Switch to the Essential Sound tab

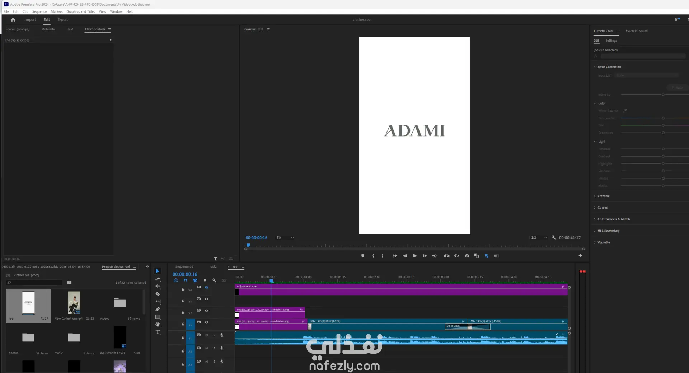[637, 31]
